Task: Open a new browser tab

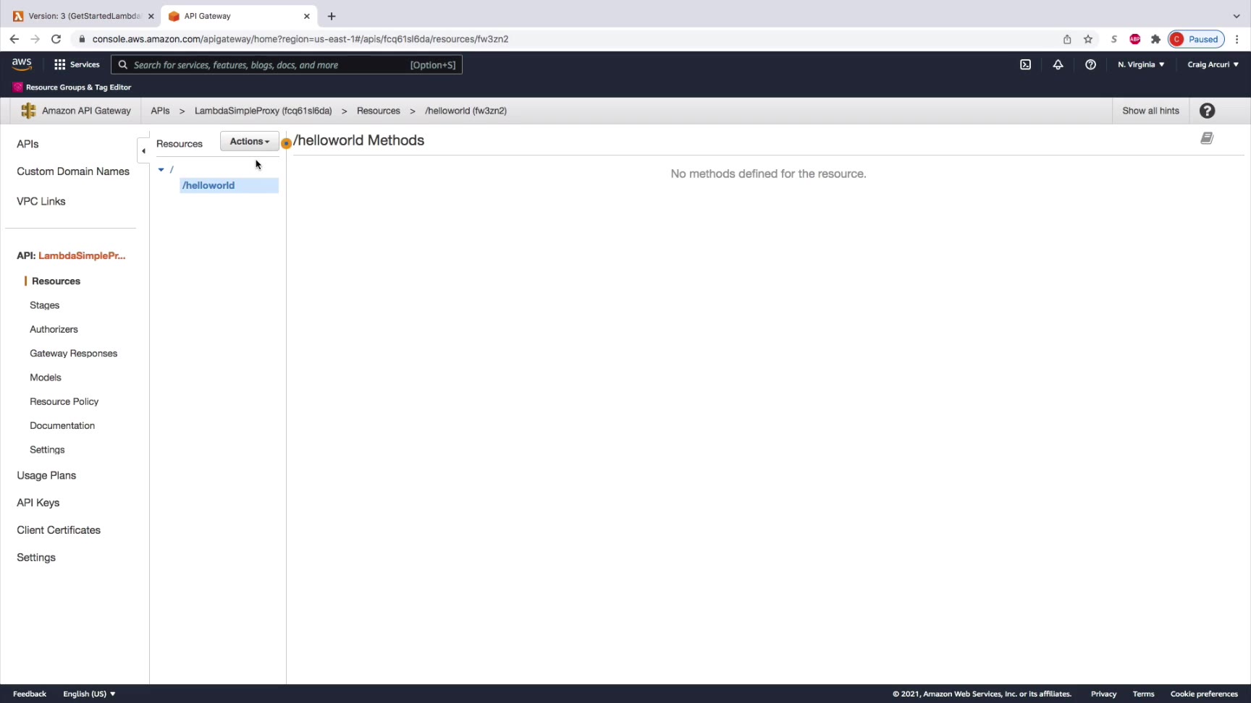Action: [x=332, y=16]
